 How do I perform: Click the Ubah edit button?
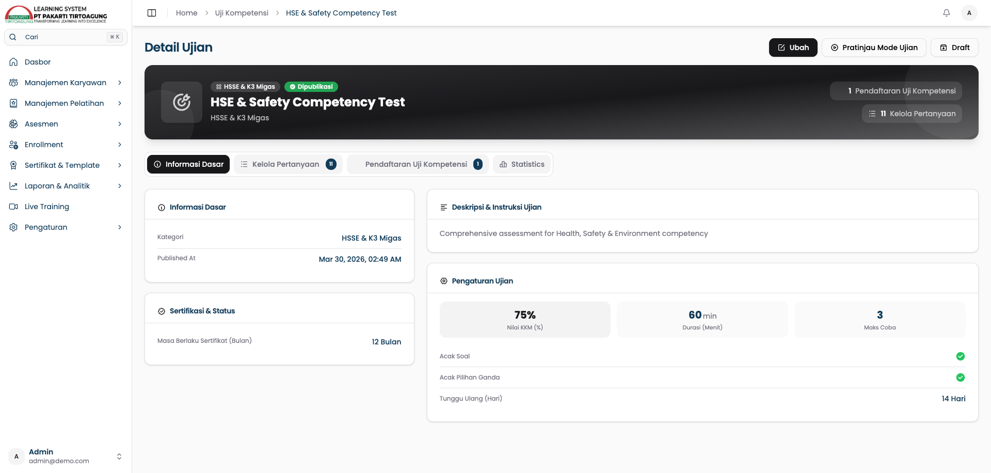coord(793,48)
